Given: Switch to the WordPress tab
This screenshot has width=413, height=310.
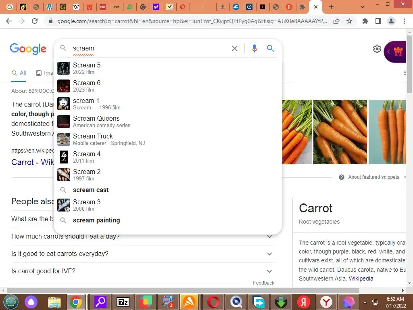Looking at the screenshot, I should tap(50, 7).
